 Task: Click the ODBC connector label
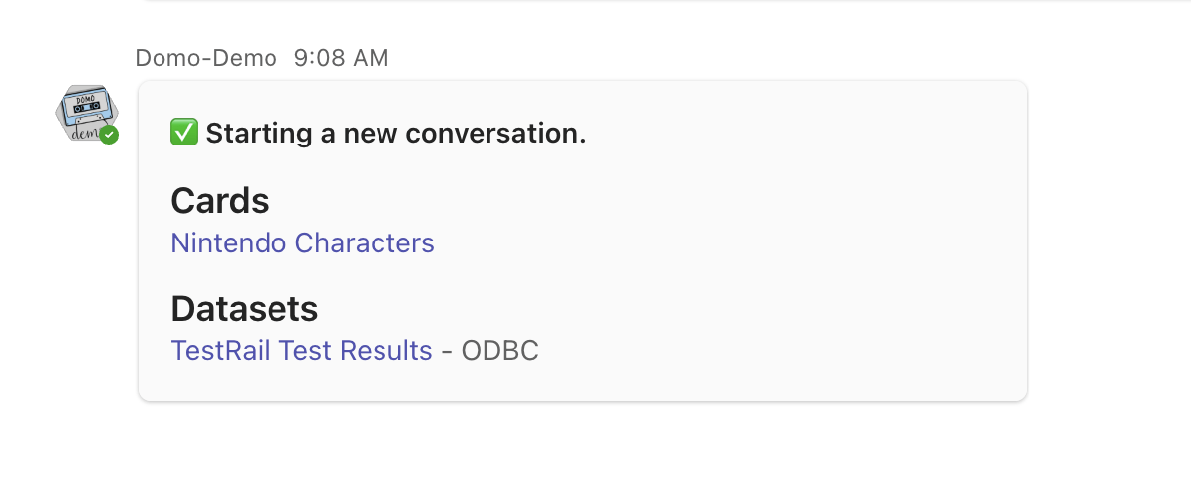(x=499, y=350)
